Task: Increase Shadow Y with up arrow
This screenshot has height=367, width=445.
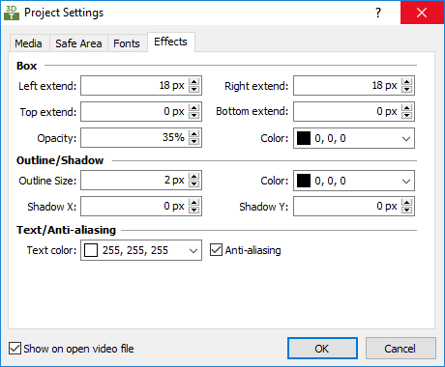Action: point(406,203)
